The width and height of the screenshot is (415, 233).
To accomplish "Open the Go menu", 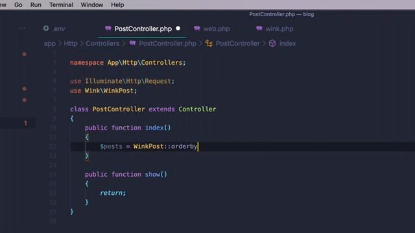I will [x=18, y=5].
